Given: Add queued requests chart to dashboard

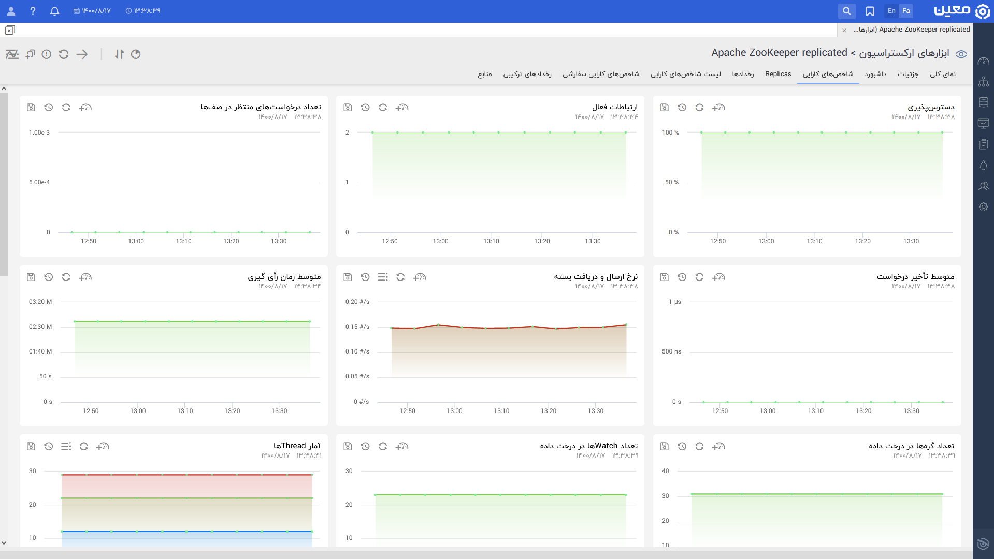Looking at the screenshot, I should [x=85, y=107].
